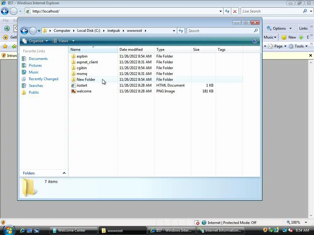Expand the arrow after inetpub breadcrumb
Image resolution: width=314 pixels, height=235 pixels.
pos(123,31)
